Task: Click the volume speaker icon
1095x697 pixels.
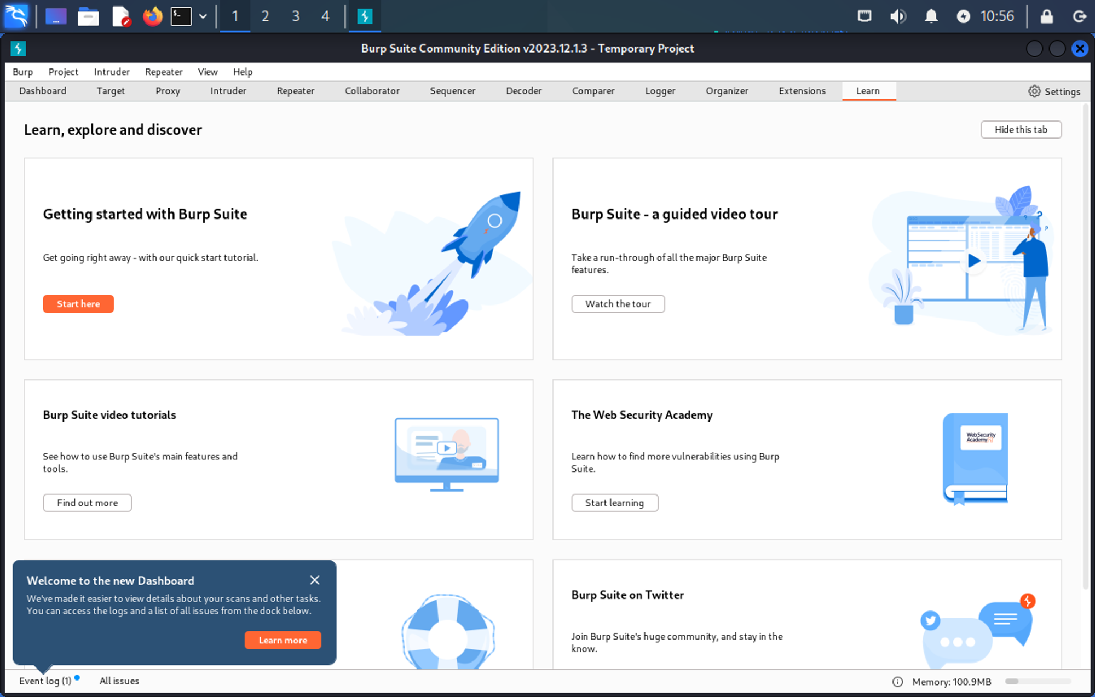Action: (x=898, y=16)
